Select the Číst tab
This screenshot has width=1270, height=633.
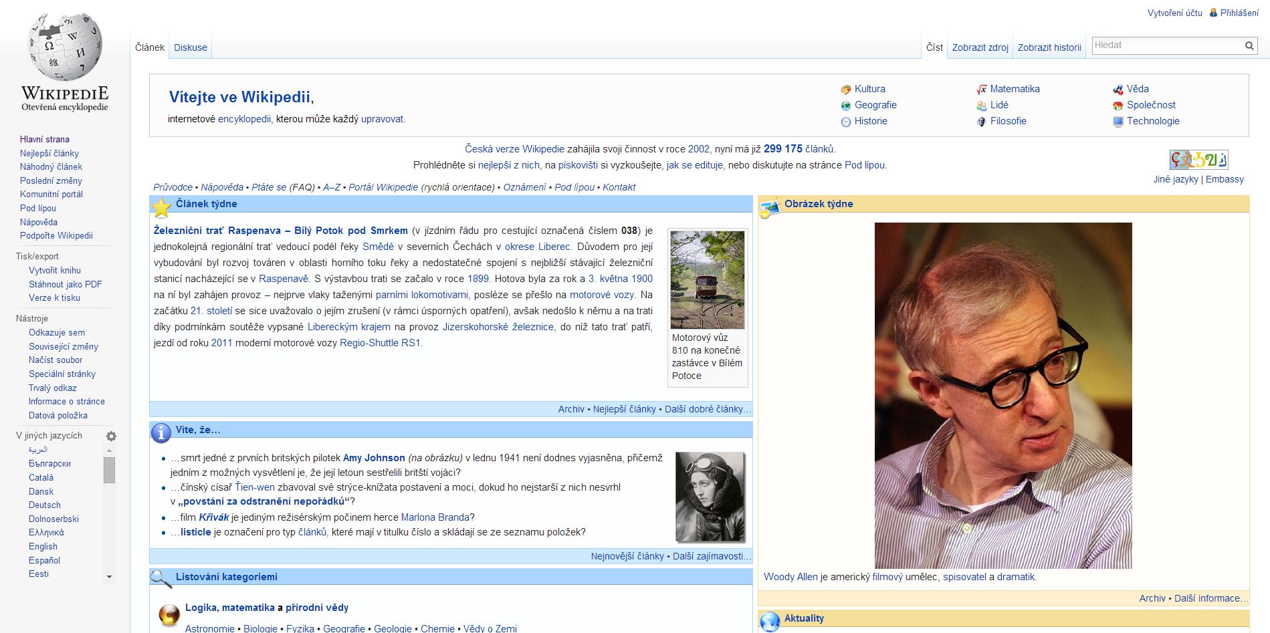click(x=934, y=47)
